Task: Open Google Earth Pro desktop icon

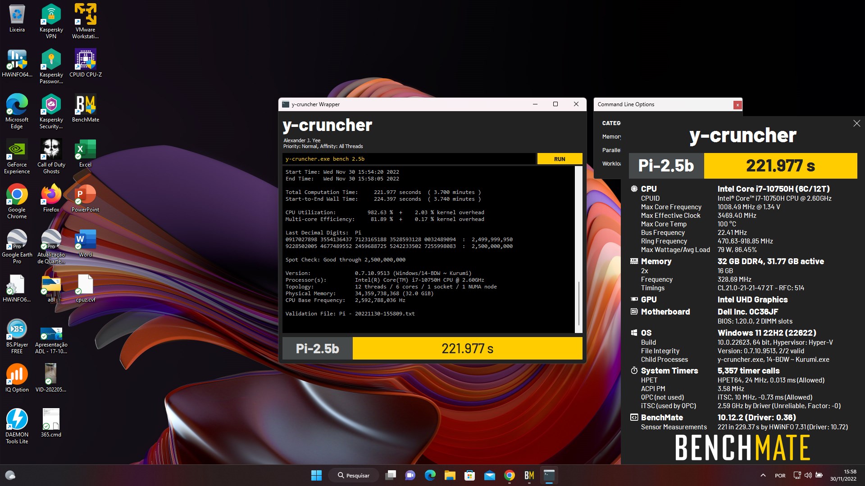Action: [x=17, y=246]
